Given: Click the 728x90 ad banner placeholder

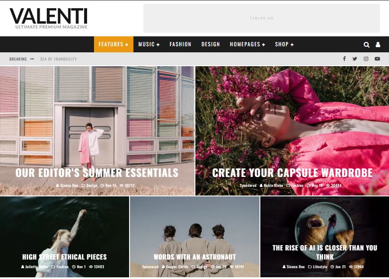Looking at the screenshot, I should [262, 18].
